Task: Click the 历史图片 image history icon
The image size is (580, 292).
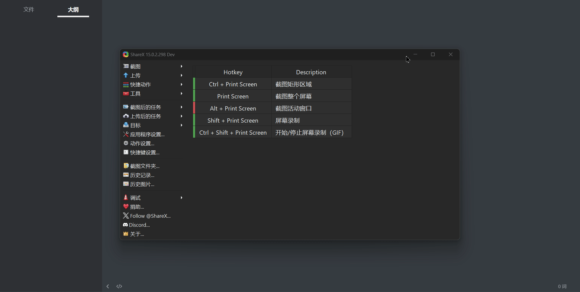Action: click(x=126, y=184)
